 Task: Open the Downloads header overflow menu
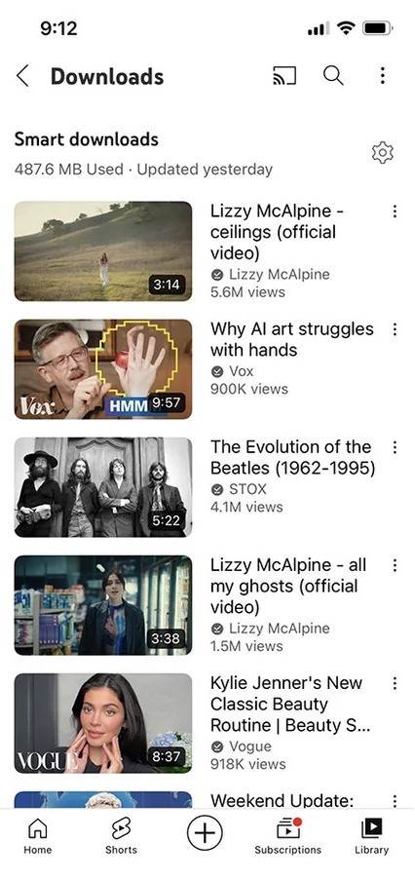[x=383, y=76]
